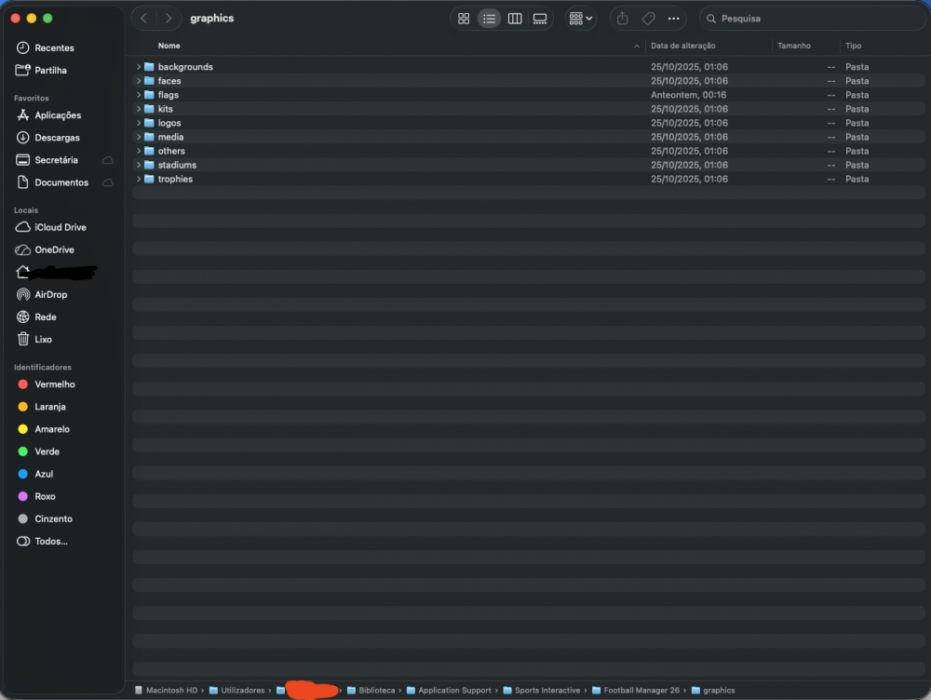Sort by the Tipo column header

point(853,46)
